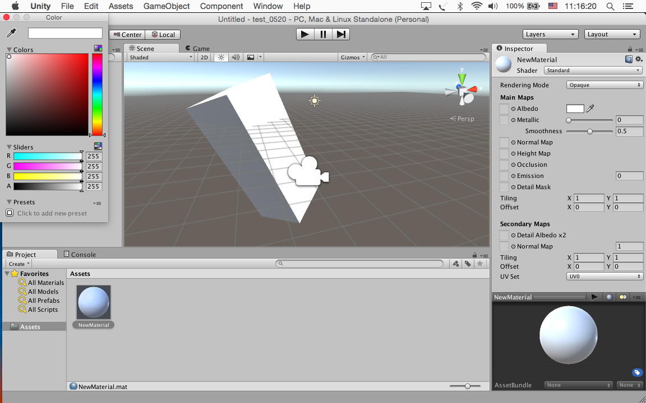Switch the material preview sphere shape icon

[x=609, y=297]
